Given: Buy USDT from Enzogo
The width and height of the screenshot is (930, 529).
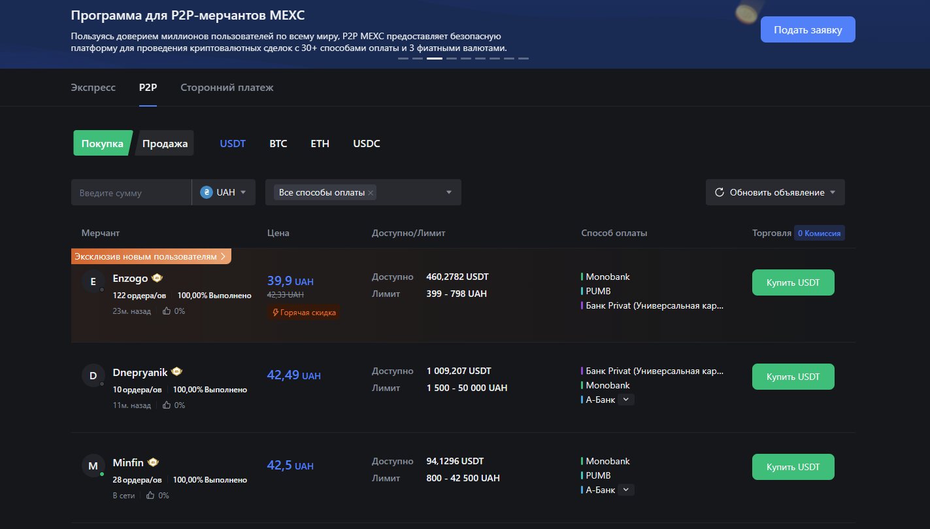Looking at the screenshot, I should (x=793, y=282).
